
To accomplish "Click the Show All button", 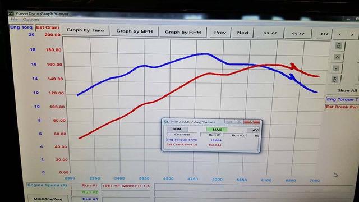I will [x=347, y=90].
